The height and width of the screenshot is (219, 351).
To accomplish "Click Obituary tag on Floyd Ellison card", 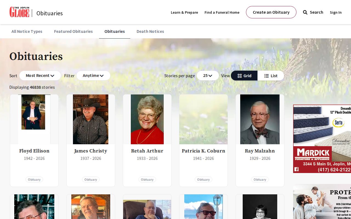I will 34,180.
